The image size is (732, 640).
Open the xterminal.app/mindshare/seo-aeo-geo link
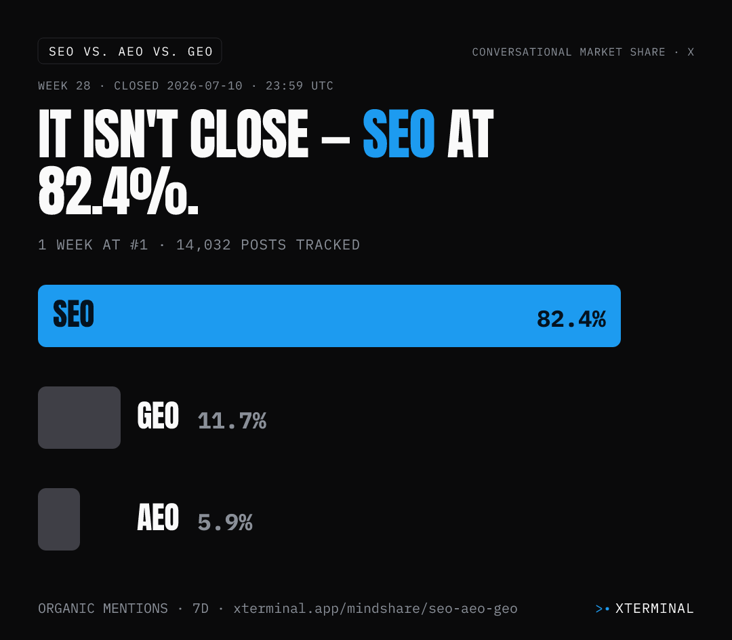coord(375,609)
